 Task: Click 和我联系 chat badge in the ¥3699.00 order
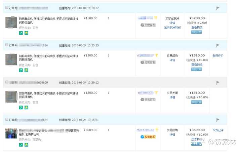tap(148, 137)
